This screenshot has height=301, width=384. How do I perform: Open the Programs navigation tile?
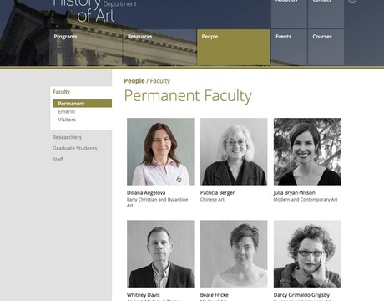(x=86, y=47)
